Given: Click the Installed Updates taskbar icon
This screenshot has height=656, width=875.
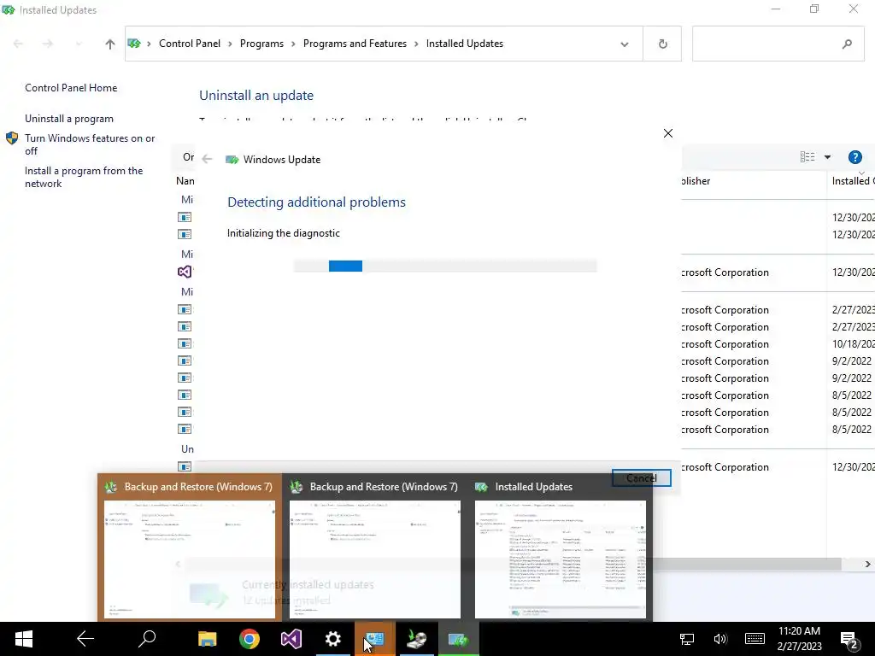Looking at the screenshot, I should [x=458, y=639].
